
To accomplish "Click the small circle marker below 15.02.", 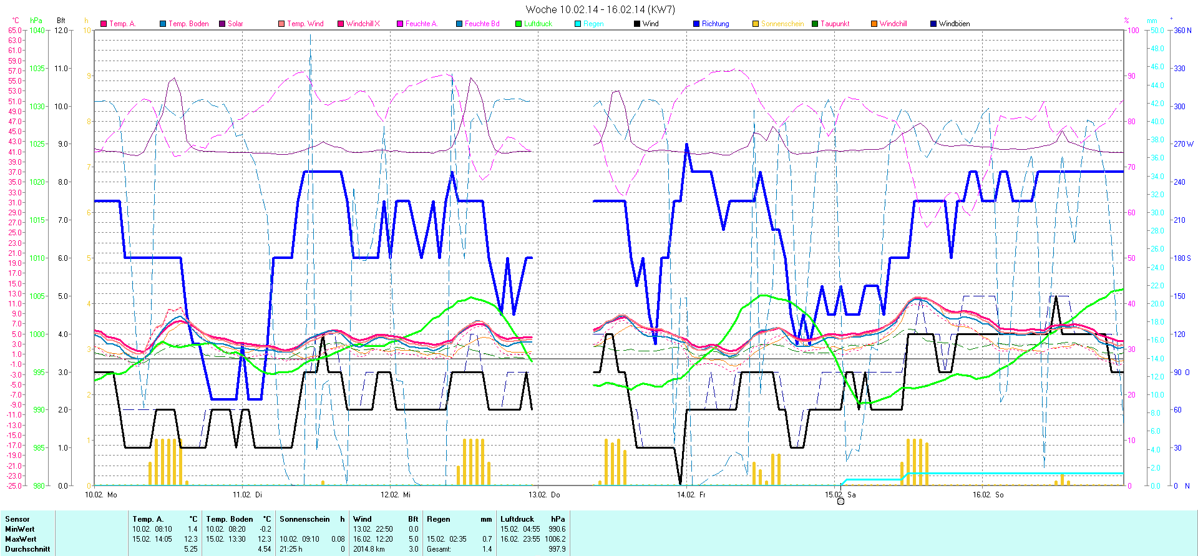I will pos(840,502).
